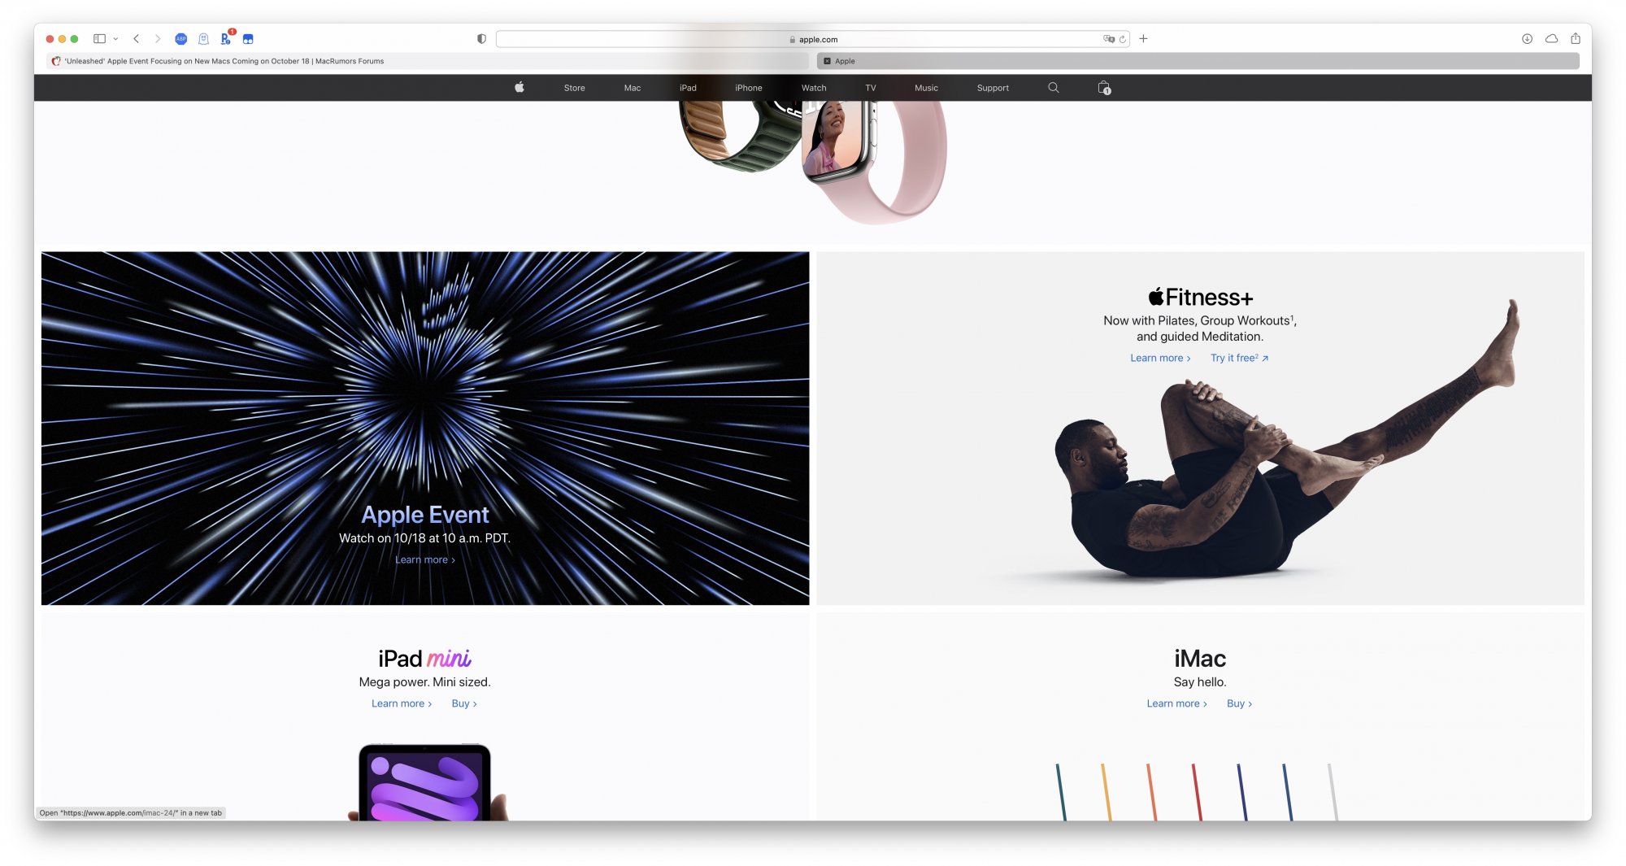The image size is (1626, 866).
Task: Click the iPad mini heading
Action: 424,658
